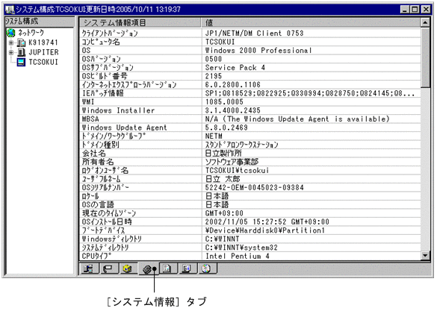Select the ドメイン種別 row label
This screenshot has width=437, height=311.
pyautogui.click(x=100, y=145)
